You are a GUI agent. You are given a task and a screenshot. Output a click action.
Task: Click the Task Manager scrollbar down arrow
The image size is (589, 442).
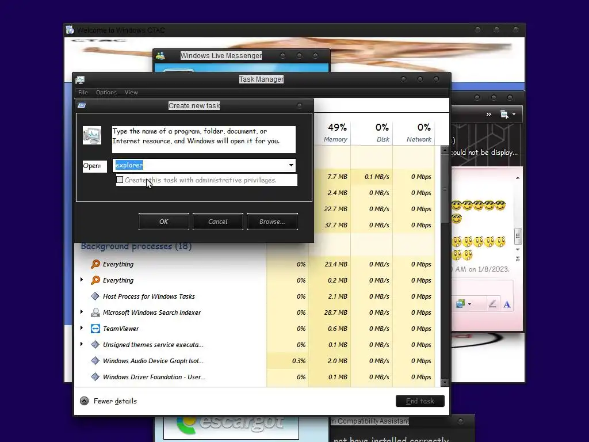click(x=445, y=383)
